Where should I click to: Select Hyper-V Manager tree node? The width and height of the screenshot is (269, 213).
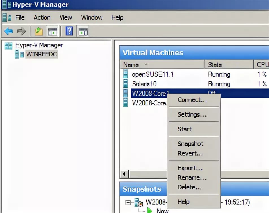point(39,45)
